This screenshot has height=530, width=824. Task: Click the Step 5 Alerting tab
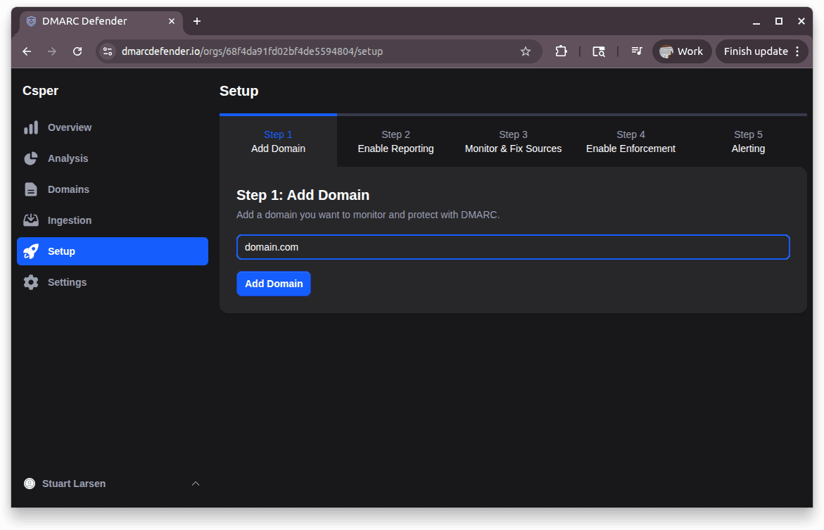[748, 141]
